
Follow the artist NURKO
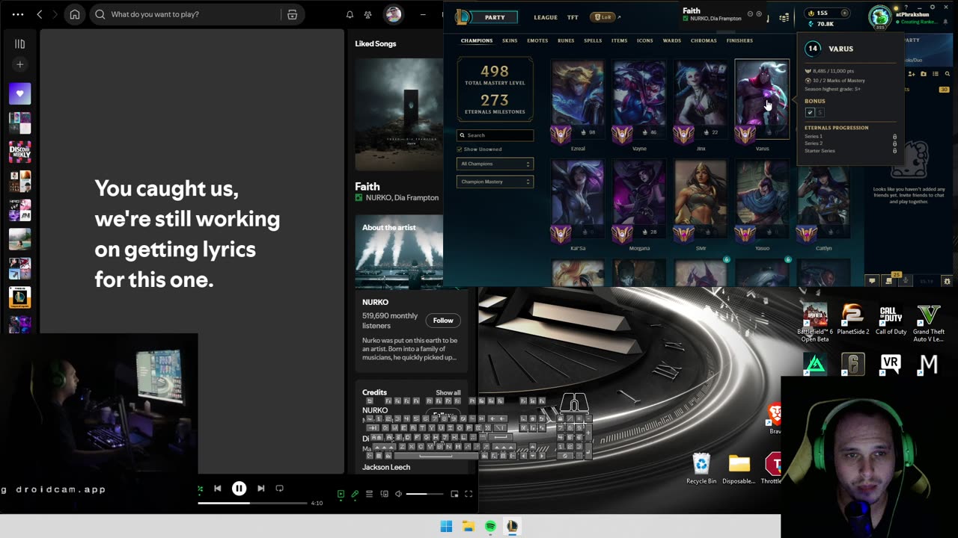coord(443,321)
